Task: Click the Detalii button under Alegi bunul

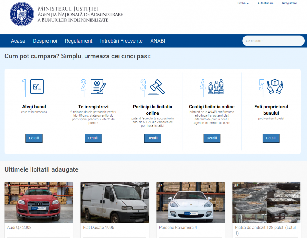Action: tap(34, 138)
